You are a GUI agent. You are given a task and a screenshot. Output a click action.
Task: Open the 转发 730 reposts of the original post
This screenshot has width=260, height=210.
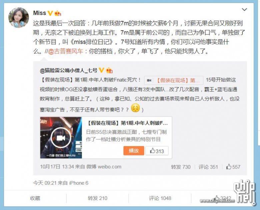click(181, 167)
